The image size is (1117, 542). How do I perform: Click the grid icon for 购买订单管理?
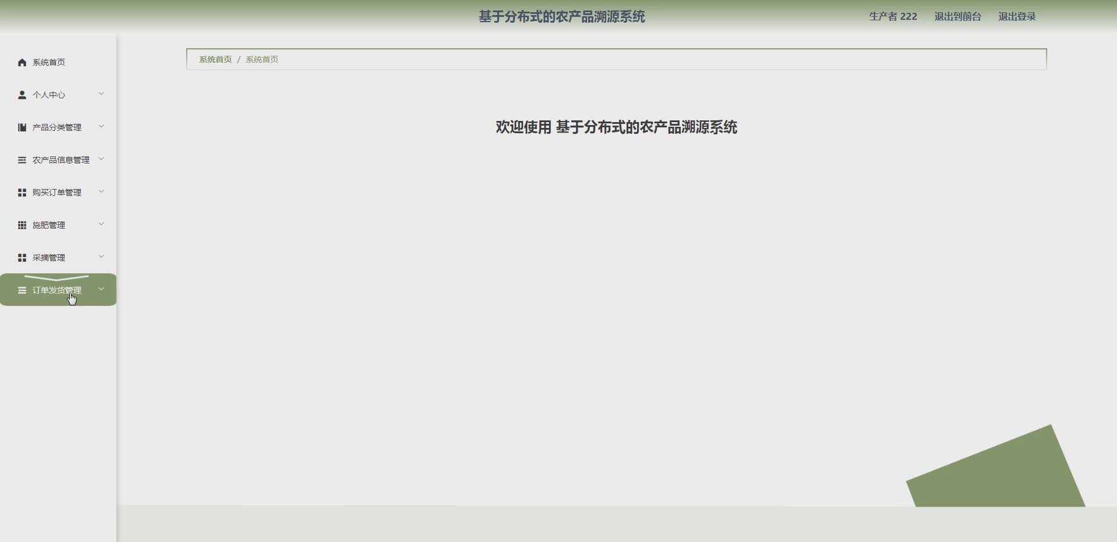point(22,192)
